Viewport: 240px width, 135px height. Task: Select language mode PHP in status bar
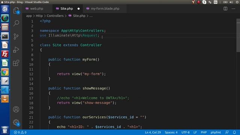pyautogui.click(x=204, y=132)
